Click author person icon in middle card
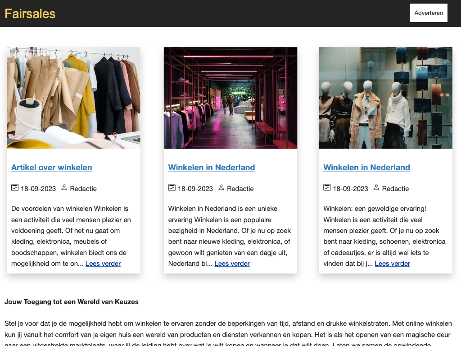Image resolution: width=461 pixels, height=346 pixels. pos(221,187)
